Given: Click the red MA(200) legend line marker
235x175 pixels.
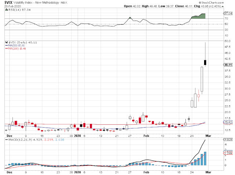Looking at the screenshot, I should pyautogui.click(x=7, y=48).
